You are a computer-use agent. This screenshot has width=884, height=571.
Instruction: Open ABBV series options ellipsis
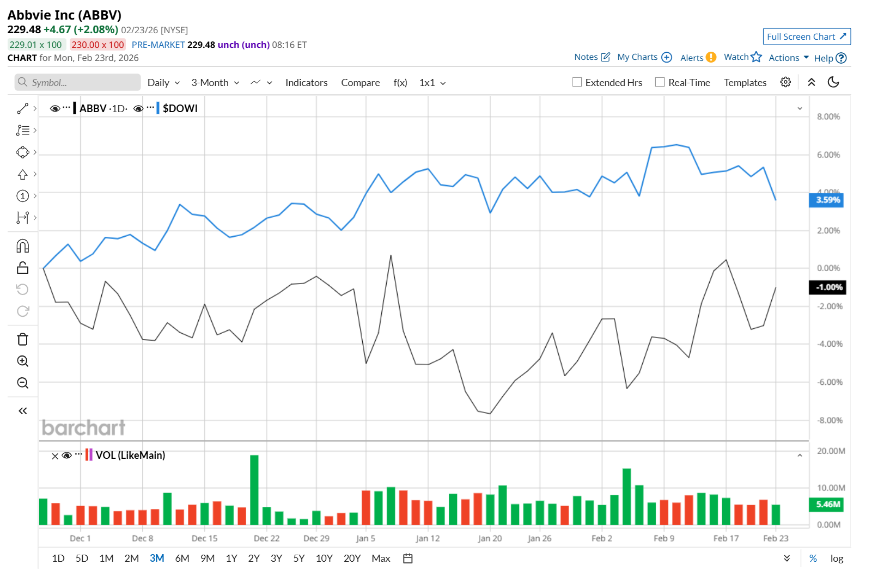tap(66, 108)
